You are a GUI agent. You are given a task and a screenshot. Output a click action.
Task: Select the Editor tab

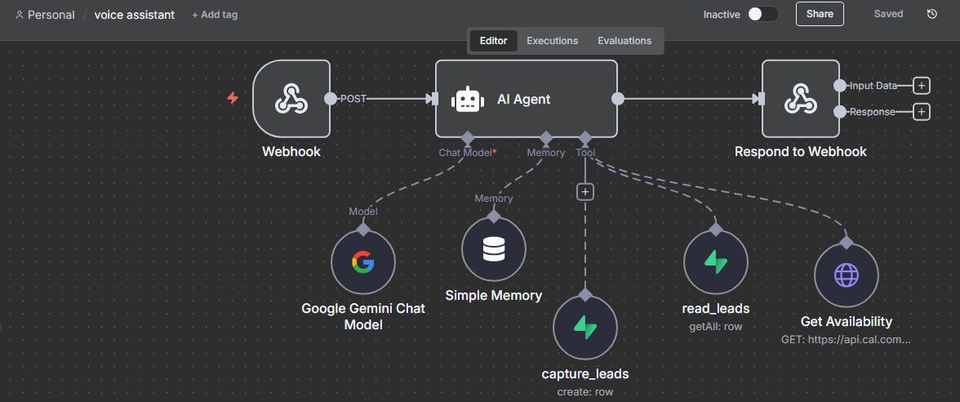[493, 41]
